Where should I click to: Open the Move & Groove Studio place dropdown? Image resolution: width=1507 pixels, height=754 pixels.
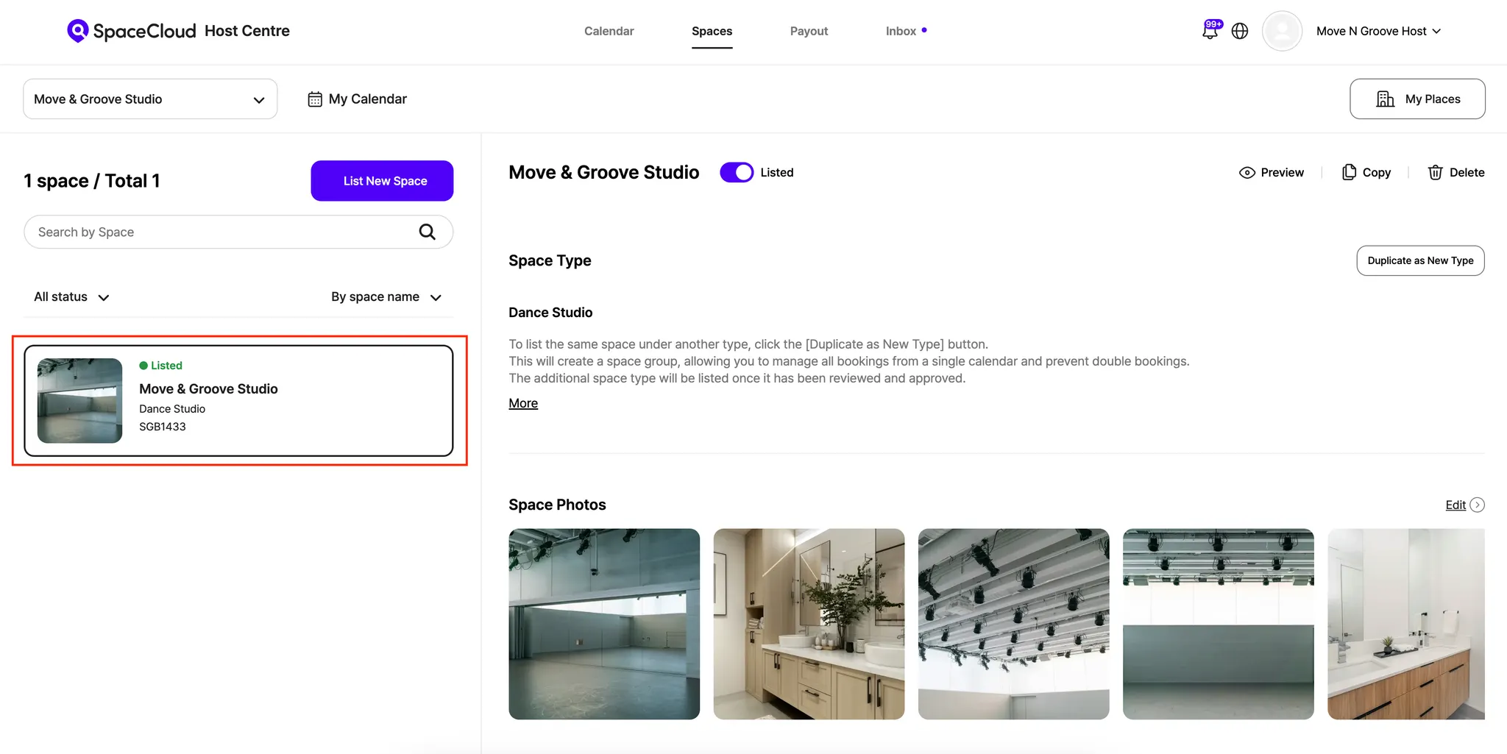(x=150, y=99)
